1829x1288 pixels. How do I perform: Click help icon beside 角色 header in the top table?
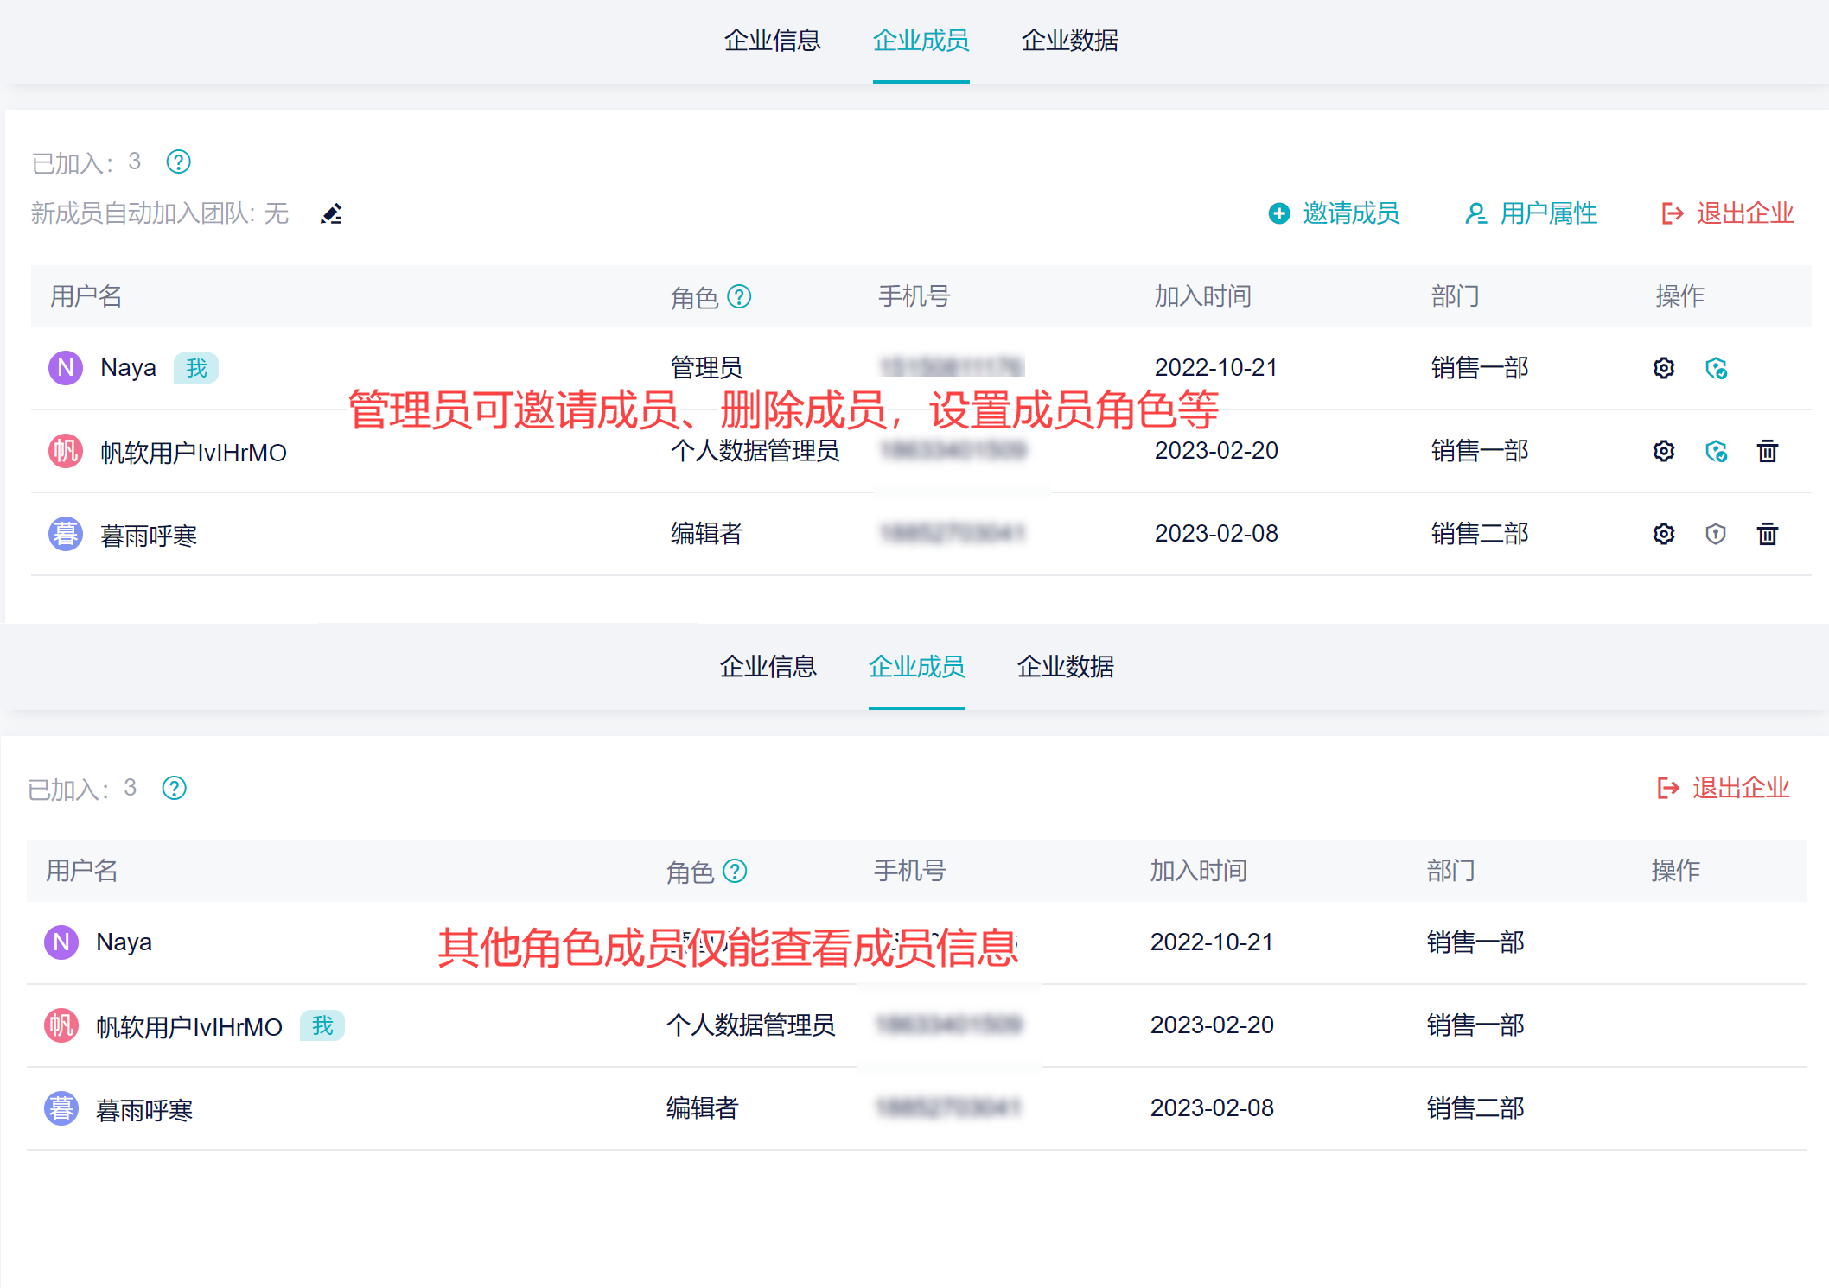click(x=739, y=296)
